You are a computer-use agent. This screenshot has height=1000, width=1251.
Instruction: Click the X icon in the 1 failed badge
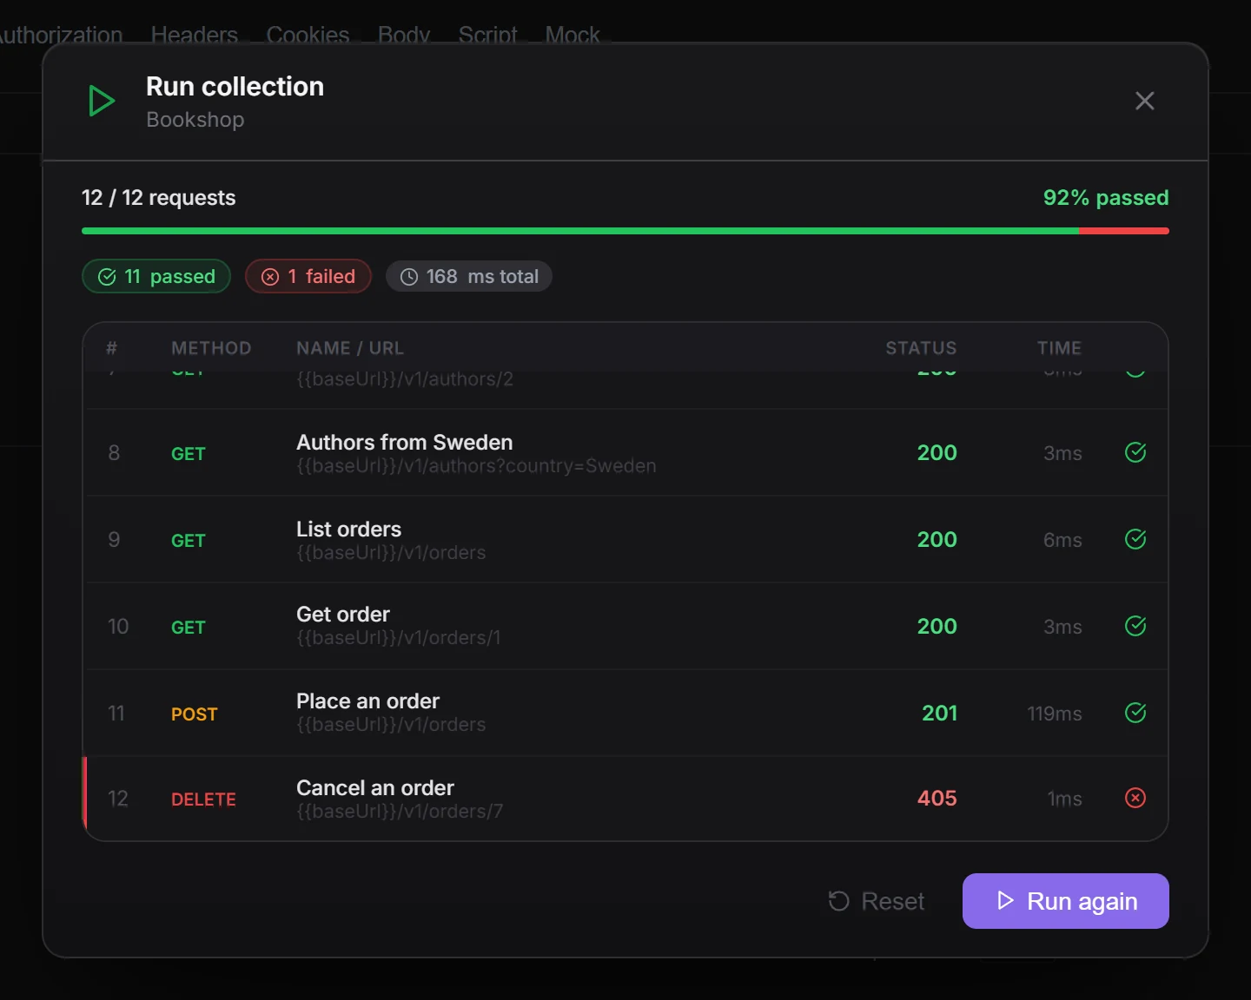tap(270, 277)
